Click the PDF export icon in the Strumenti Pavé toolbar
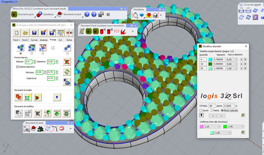264x155 pixels. (x=117, y=31)
